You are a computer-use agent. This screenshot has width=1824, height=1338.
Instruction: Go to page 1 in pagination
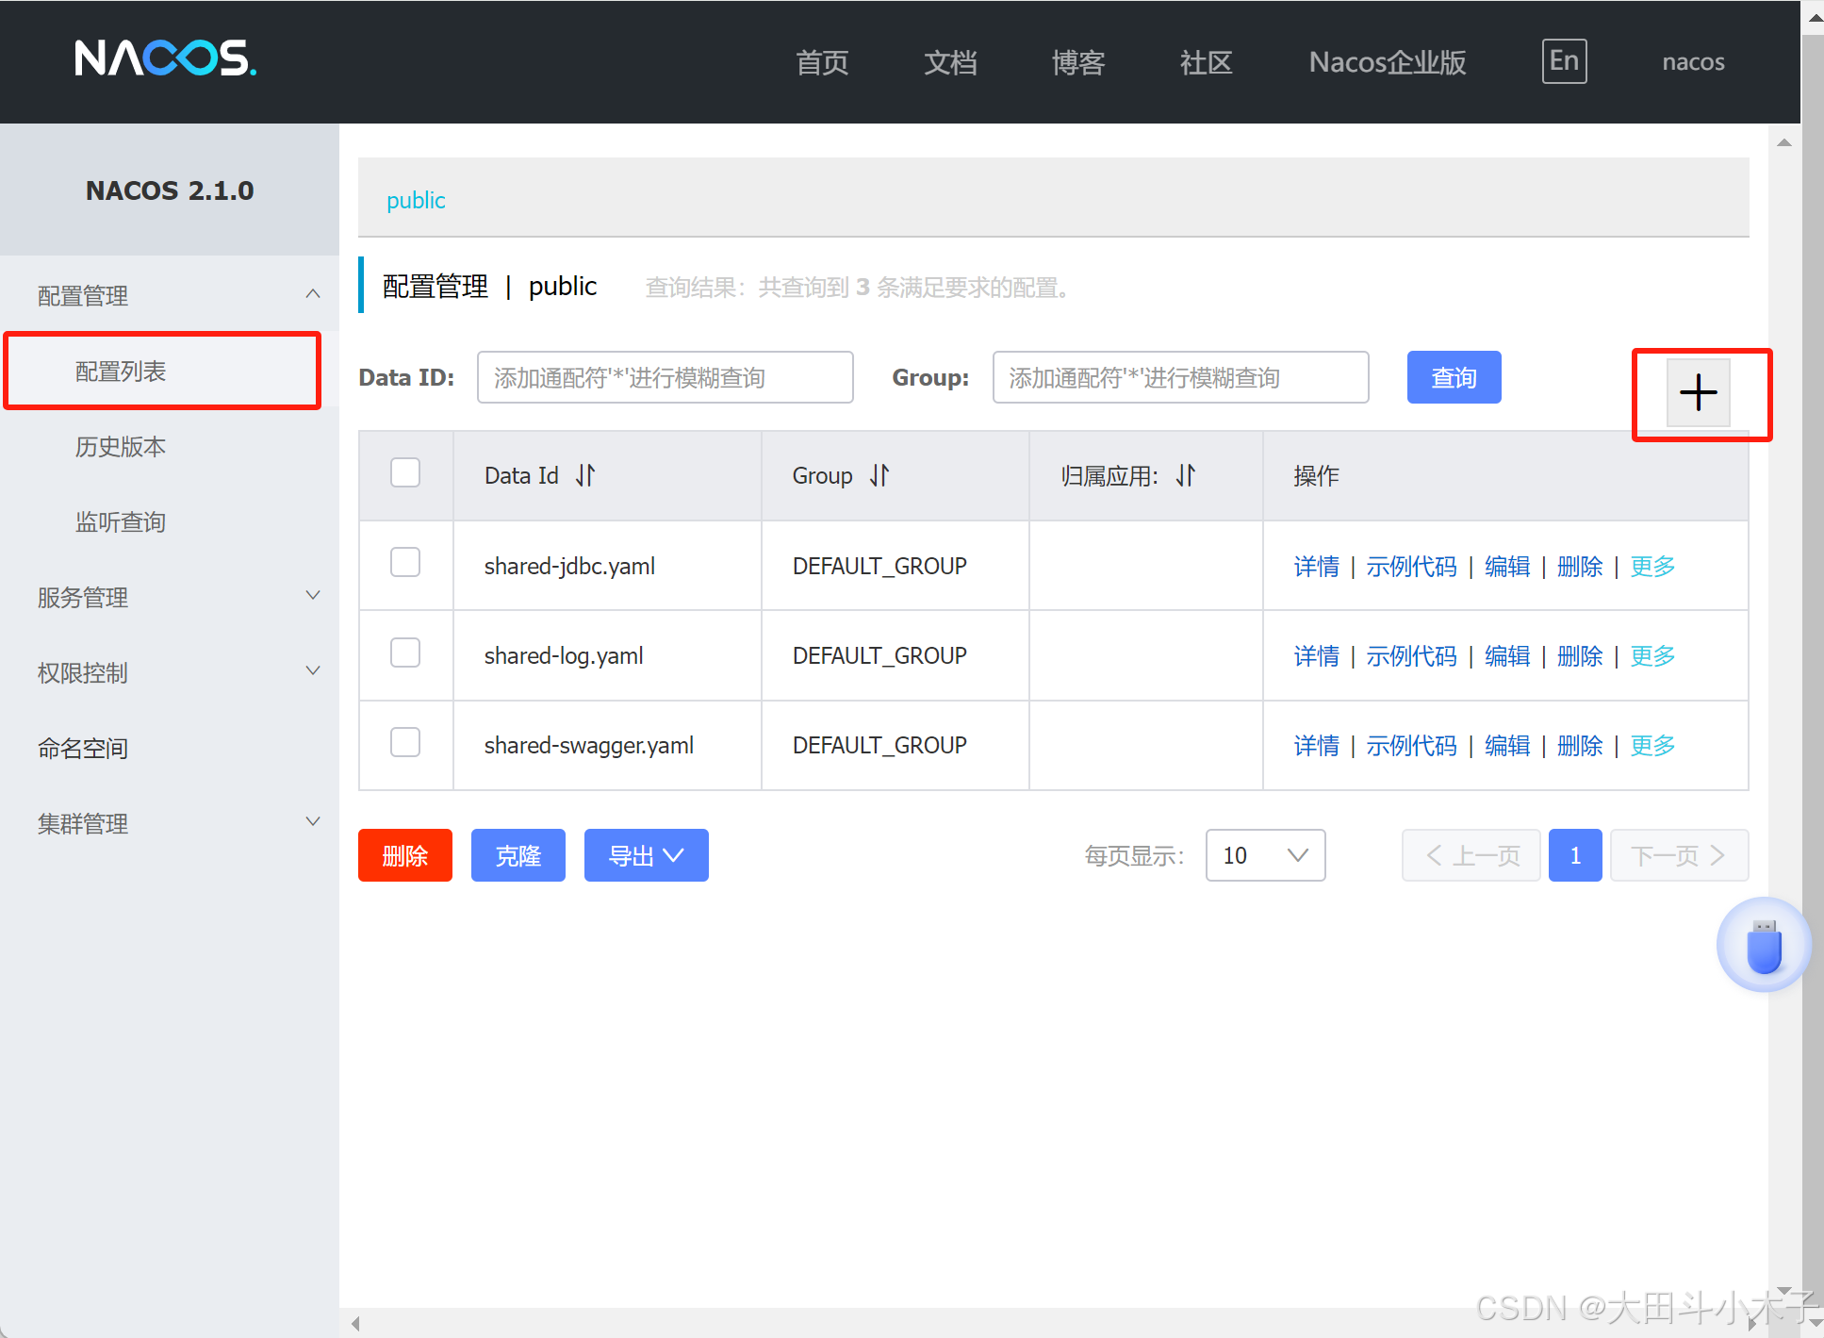1575,855
